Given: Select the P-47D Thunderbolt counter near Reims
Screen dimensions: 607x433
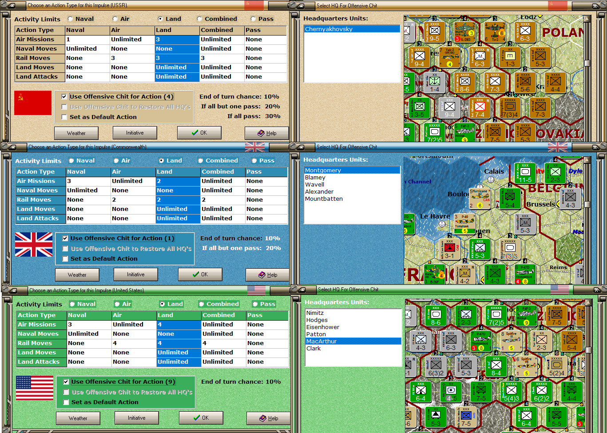Looking at the screenshot, I should pos(525,274).
